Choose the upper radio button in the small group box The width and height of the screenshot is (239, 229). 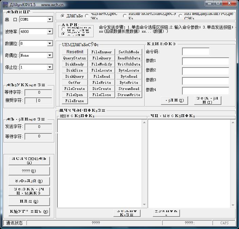pos(63,29)
